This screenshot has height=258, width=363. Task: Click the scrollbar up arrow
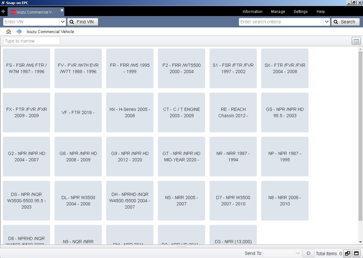360,49
